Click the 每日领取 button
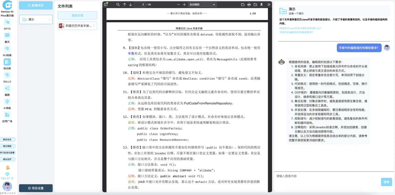The width and height of the screenshot is (395, 195). 7,146
